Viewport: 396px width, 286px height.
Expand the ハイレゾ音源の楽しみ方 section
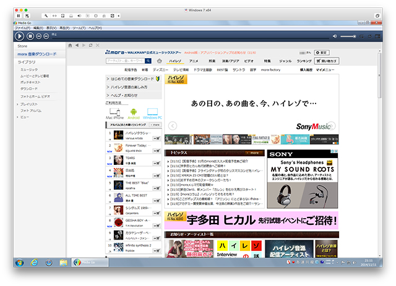tap(134, 87)
